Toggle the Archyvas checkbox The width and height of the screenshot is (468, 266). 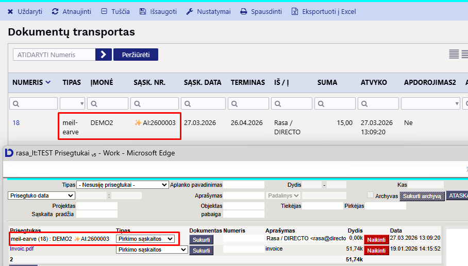370,196
